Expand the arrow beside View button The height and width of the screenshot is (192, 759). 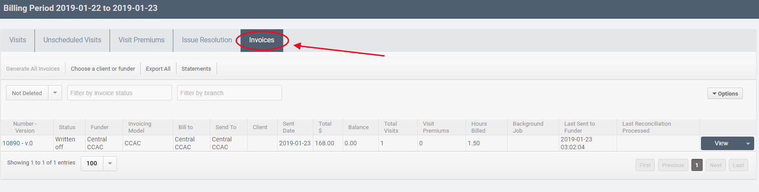(748, 144)
